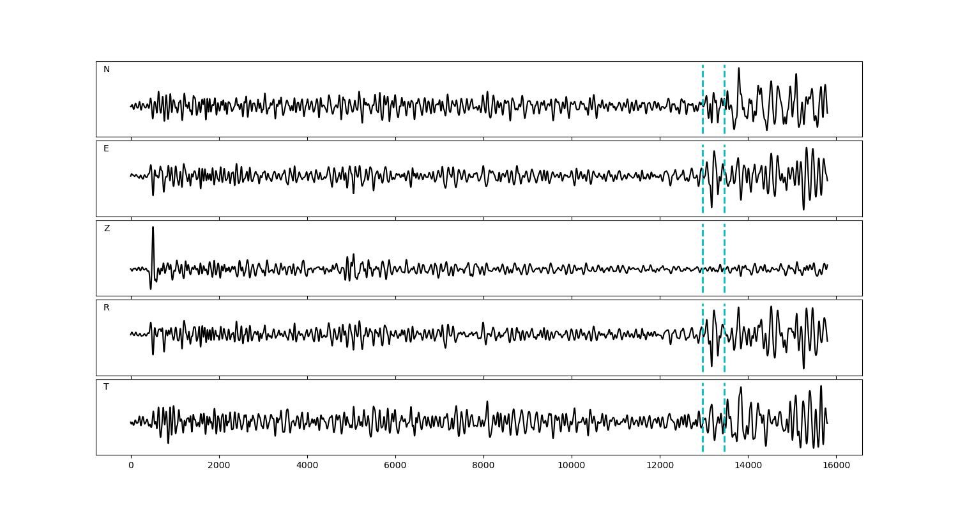
Task: Click the 2000 x-axis tick label
Action: (219, 466)
